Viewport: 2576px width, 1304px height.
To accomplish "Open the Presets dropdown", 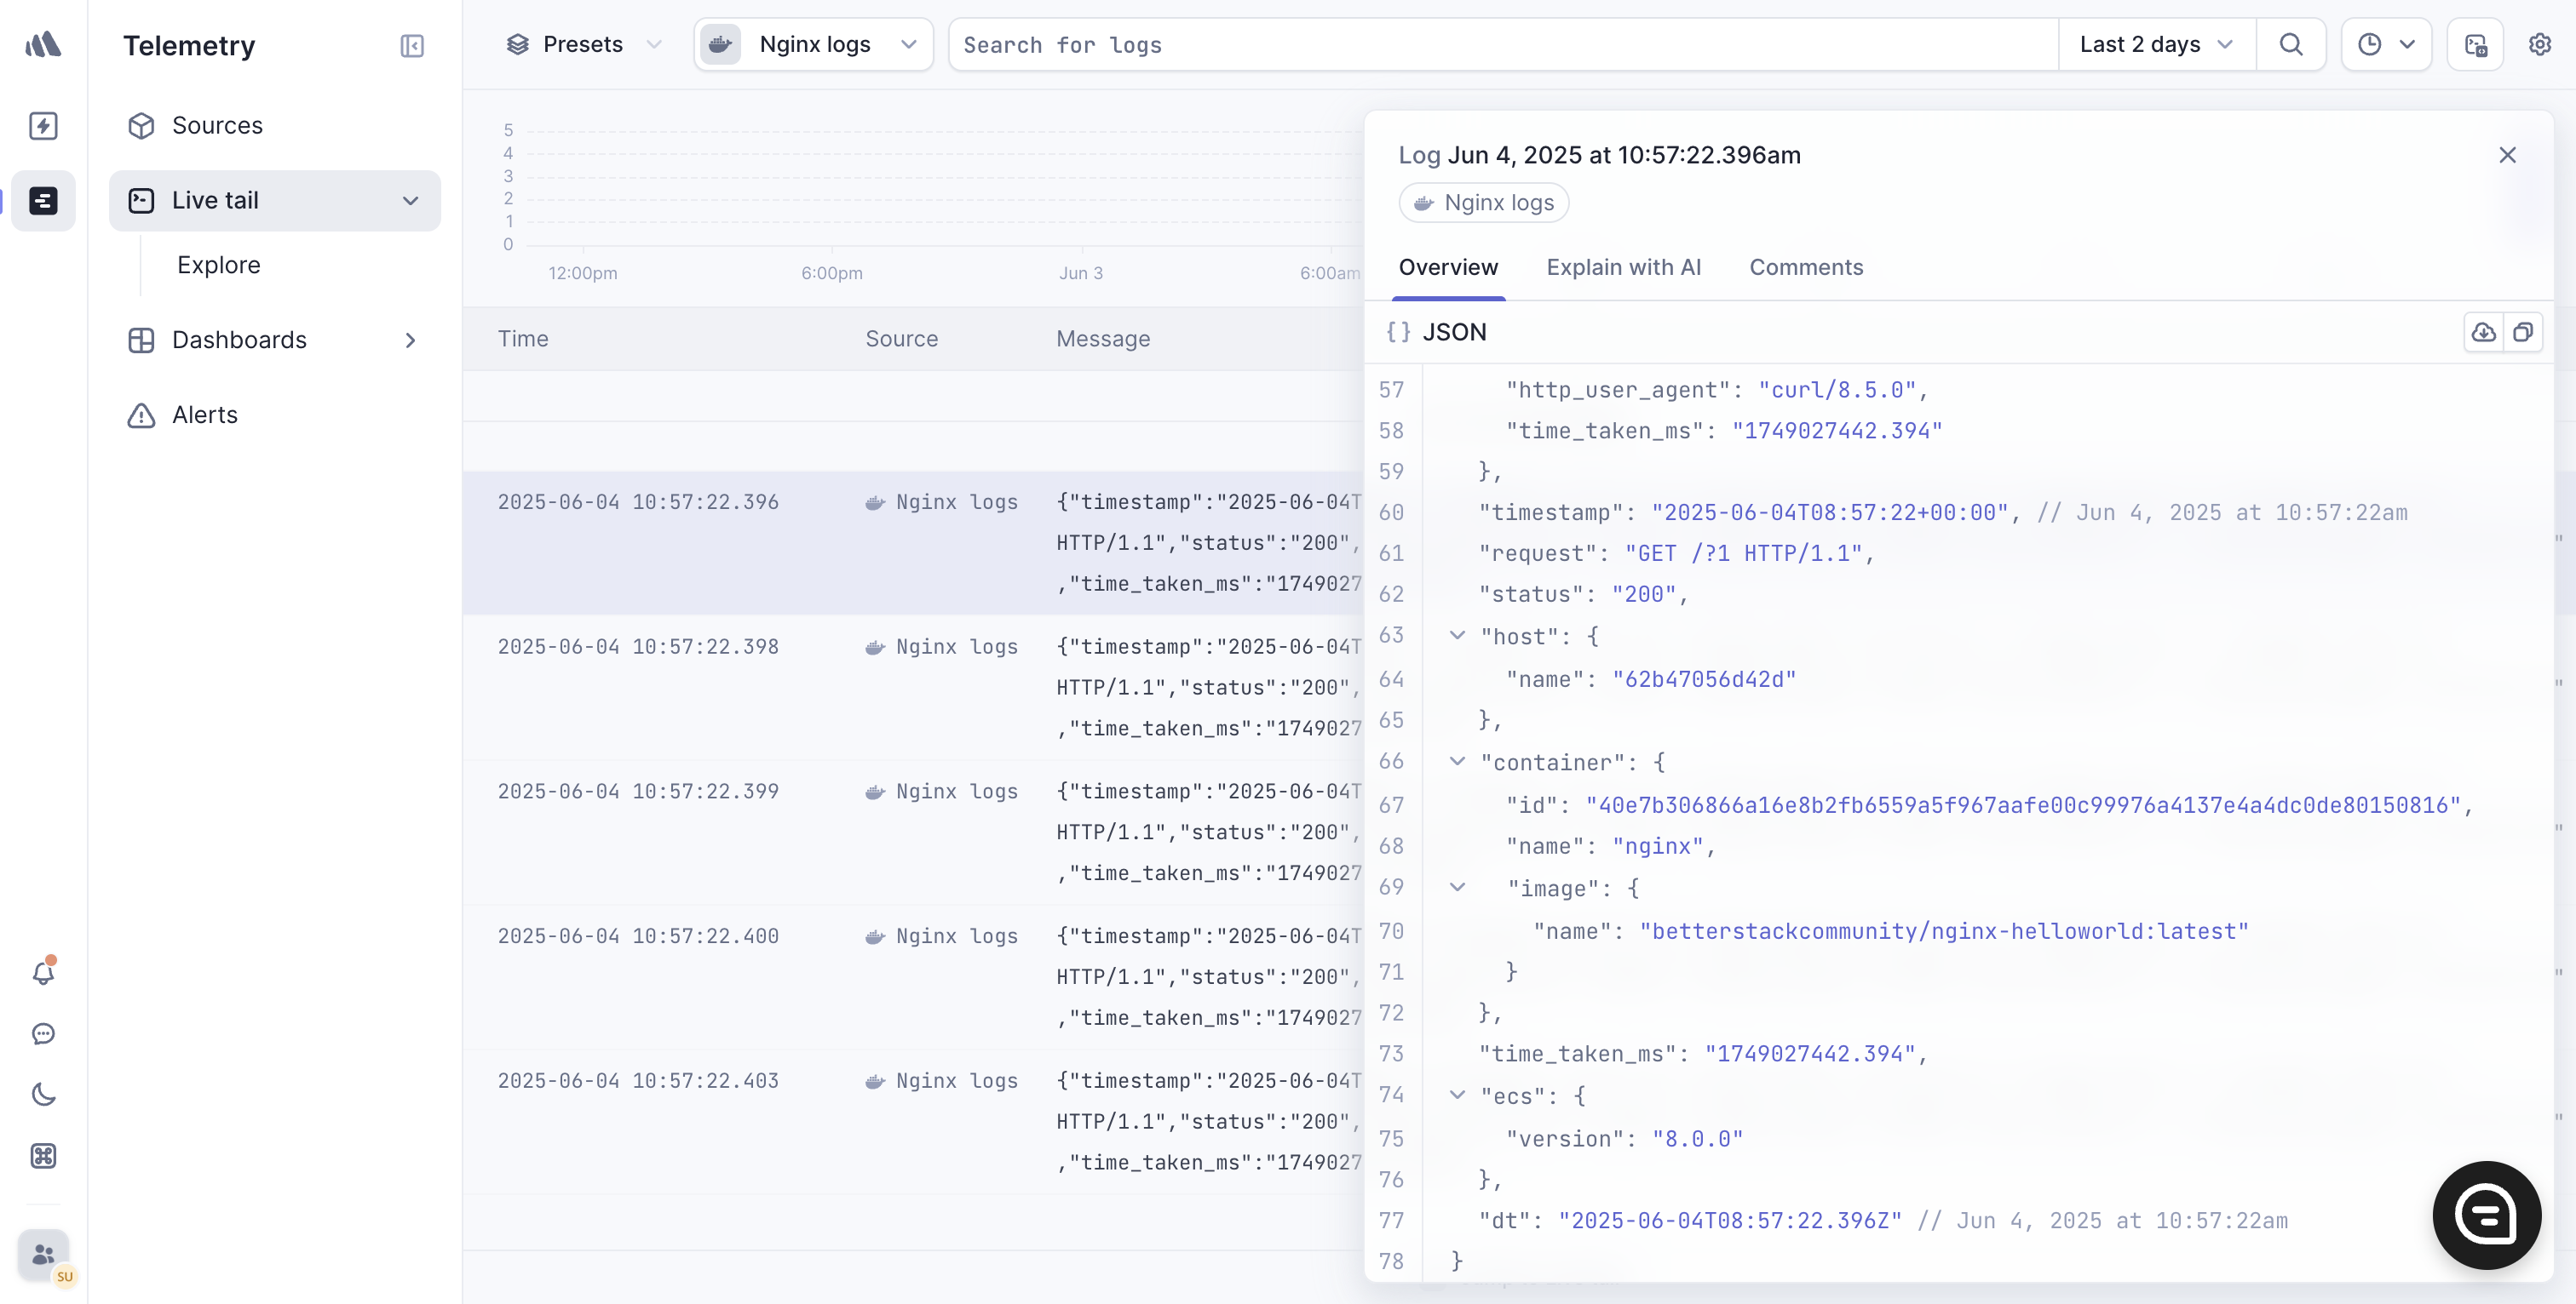I will [x=584, y=44].
